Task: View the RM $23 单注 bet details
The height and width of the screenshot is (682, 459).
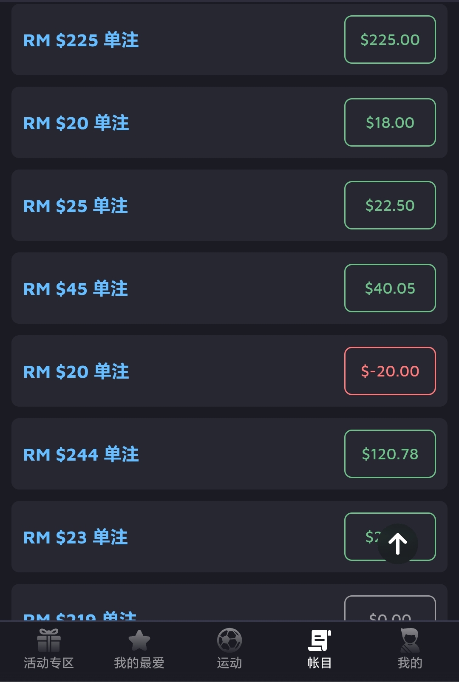Action: pyautogui.click(x=76, y=537)
